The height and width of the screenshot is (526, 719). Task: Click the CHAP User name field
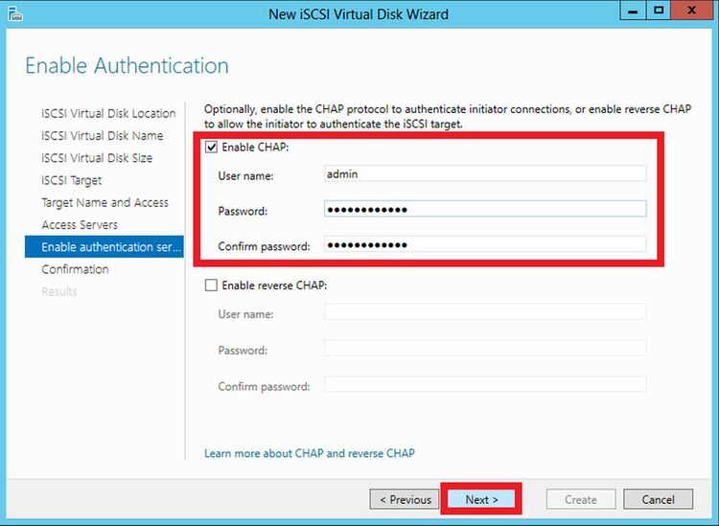coord(485,174)
